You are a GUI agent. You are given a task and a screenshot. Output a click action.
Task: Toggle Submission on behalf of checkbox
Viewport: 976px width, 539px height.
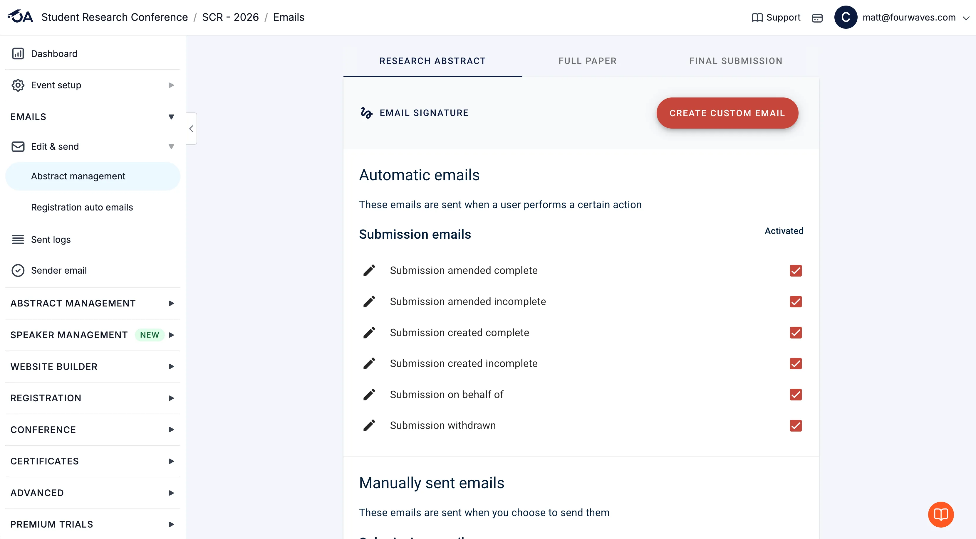coord(796,395)
